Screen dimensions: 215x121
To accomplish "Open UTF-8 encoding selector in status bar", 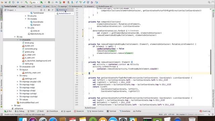I will [x=171, y=114].
